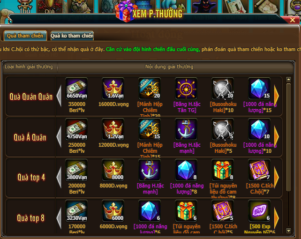This screenshot has height=239, width=301.
Task: Show next rewards in Quà Quán Quân row
Action: point(277,96)
